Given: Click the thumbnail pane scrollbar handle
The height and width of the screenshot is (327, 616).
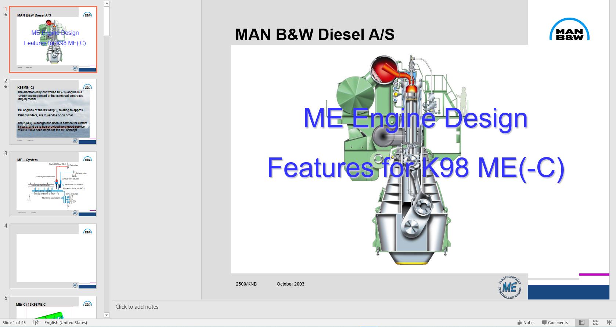Looking at the screenshot, I should (x=107, y=21).
